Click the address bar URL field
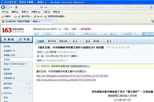The image size is (154, 102). coord(82,7)
